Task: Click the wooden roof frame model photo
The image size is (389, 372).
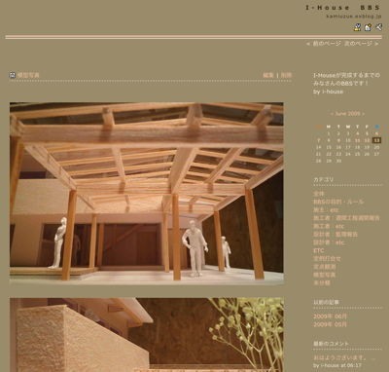Action: (x=147, y=194)
